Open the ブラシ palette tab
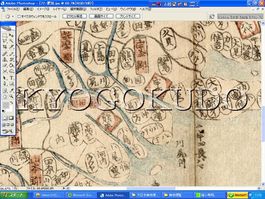 (x=254, y=17)
